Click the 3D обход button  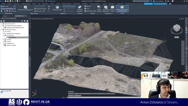pyautogui.click(x=13, y=11)
